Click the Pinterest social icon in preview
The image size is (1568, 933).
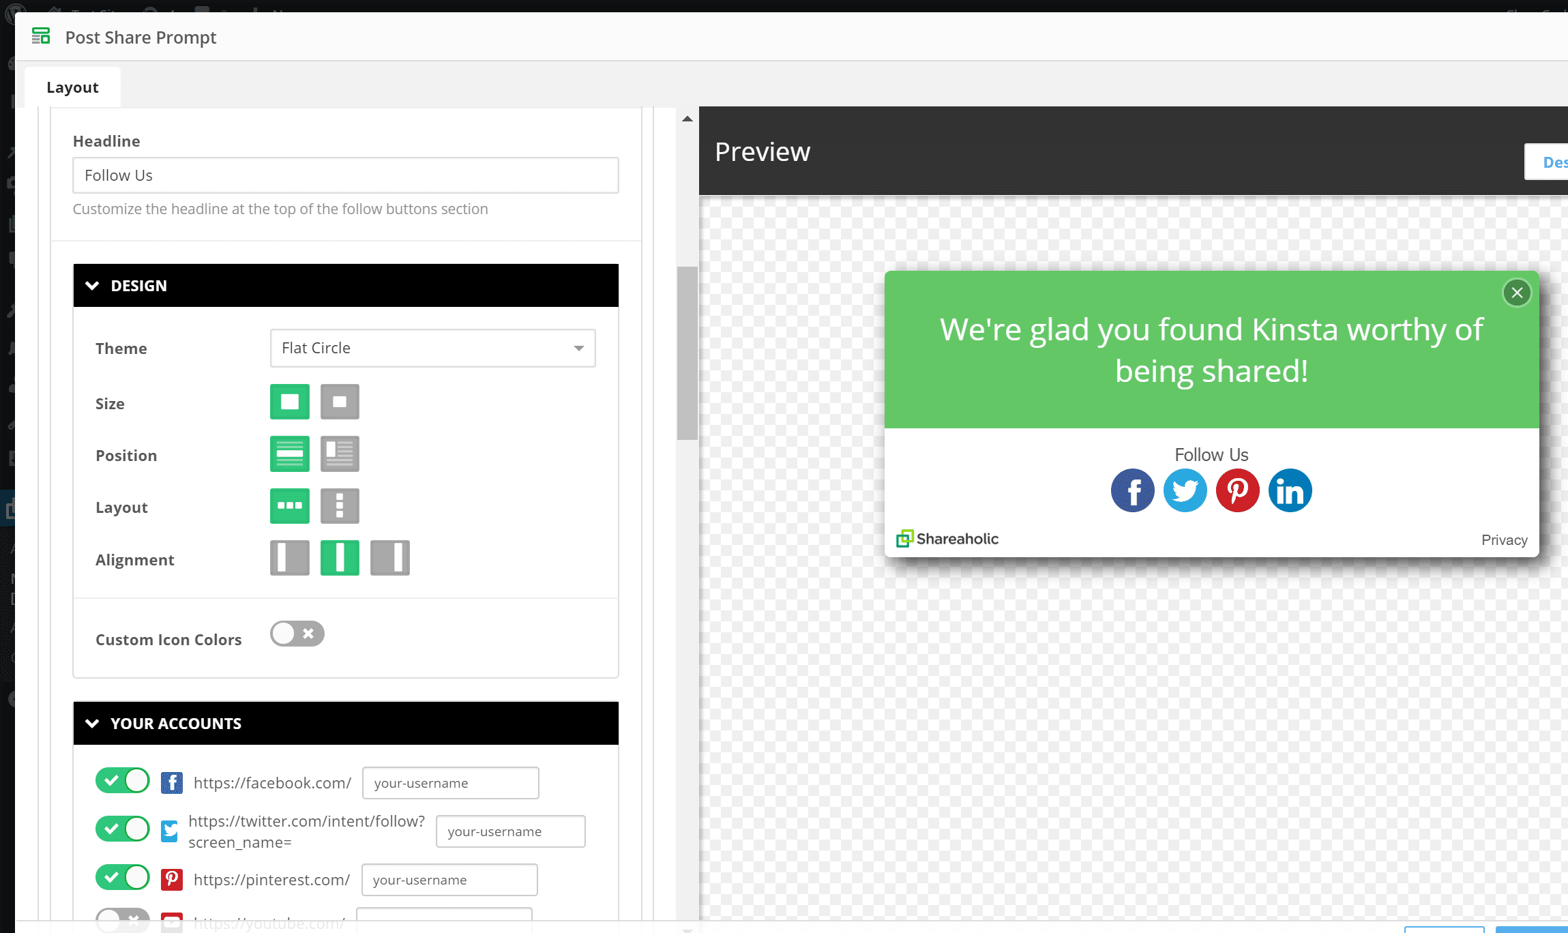[x=1237, y=490]
